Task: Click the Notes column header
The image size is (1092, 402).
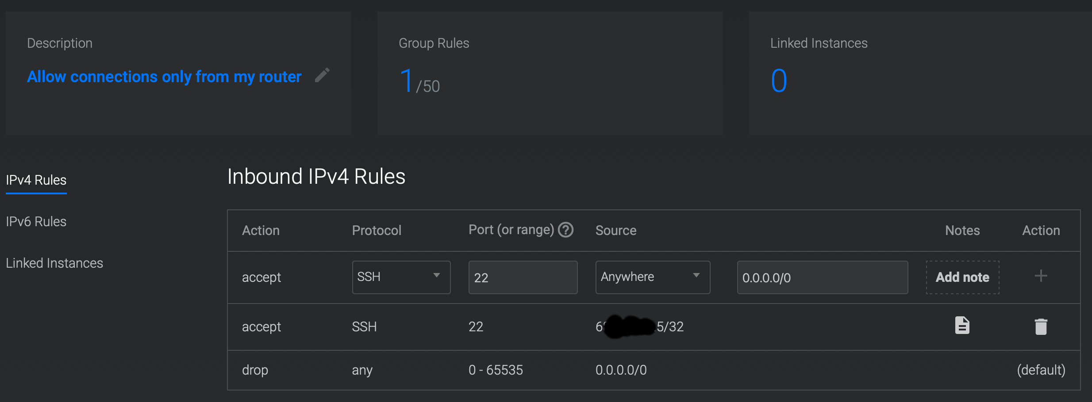Action: click(x=962, y=231)
